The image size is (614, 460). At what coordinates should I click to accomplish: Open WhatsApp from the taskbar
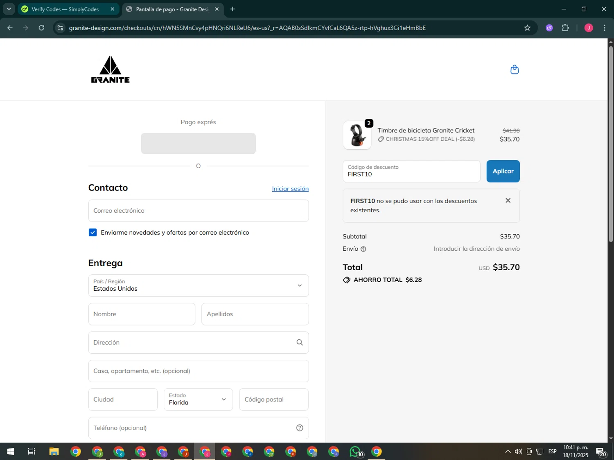click(x=356, y=451)
